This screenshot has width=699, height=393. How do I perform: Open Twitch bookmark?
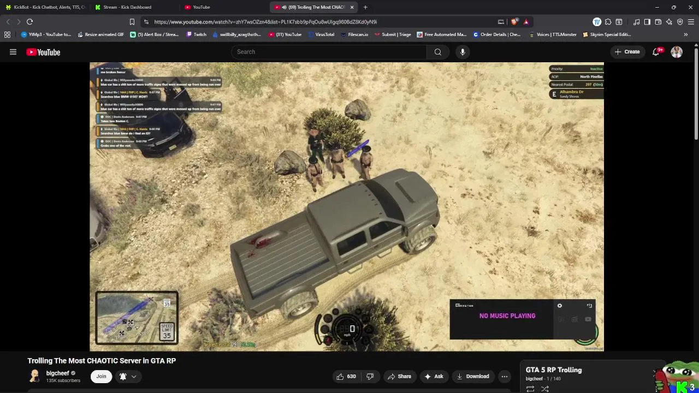196,34
